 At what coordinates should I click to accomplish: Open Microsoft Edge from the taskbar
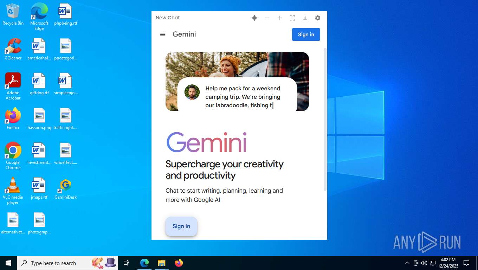pos(144,263)
